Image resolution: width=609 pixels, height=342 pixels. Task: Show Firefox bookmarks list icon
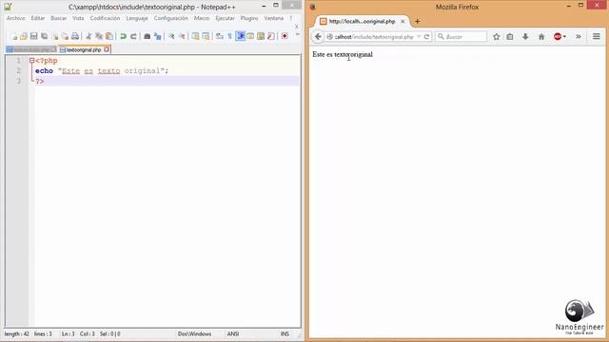pyautogui.click(x=510, y=37)
